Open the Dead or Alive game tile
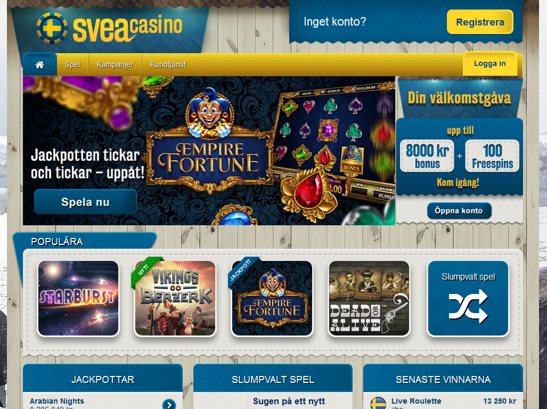The width and height of the screenshot is (547, 409). (369, 298)
